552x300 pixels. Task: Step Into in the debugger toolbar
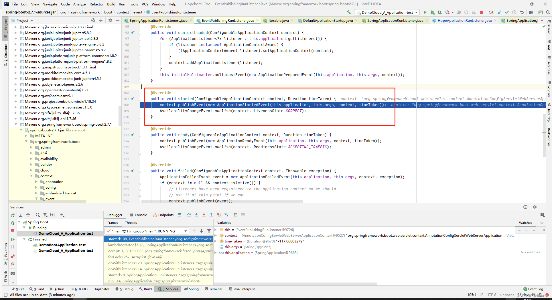196,215
